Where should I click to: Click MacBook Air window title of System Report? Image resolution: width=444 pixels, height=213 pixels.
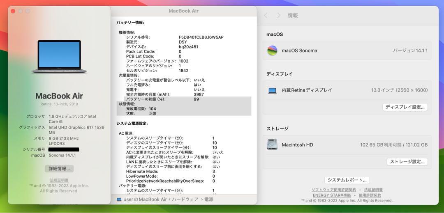point(184,11)
